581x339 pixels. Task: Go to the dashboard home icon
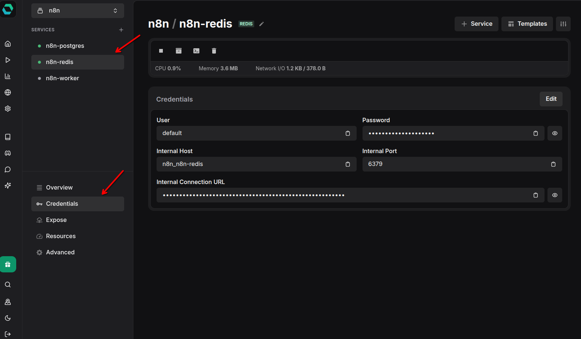(8, 44)
